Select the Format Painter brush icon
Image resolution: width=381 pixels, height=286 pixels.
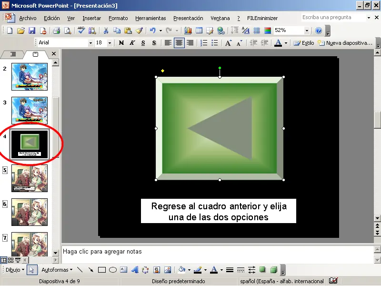(139, 31)
